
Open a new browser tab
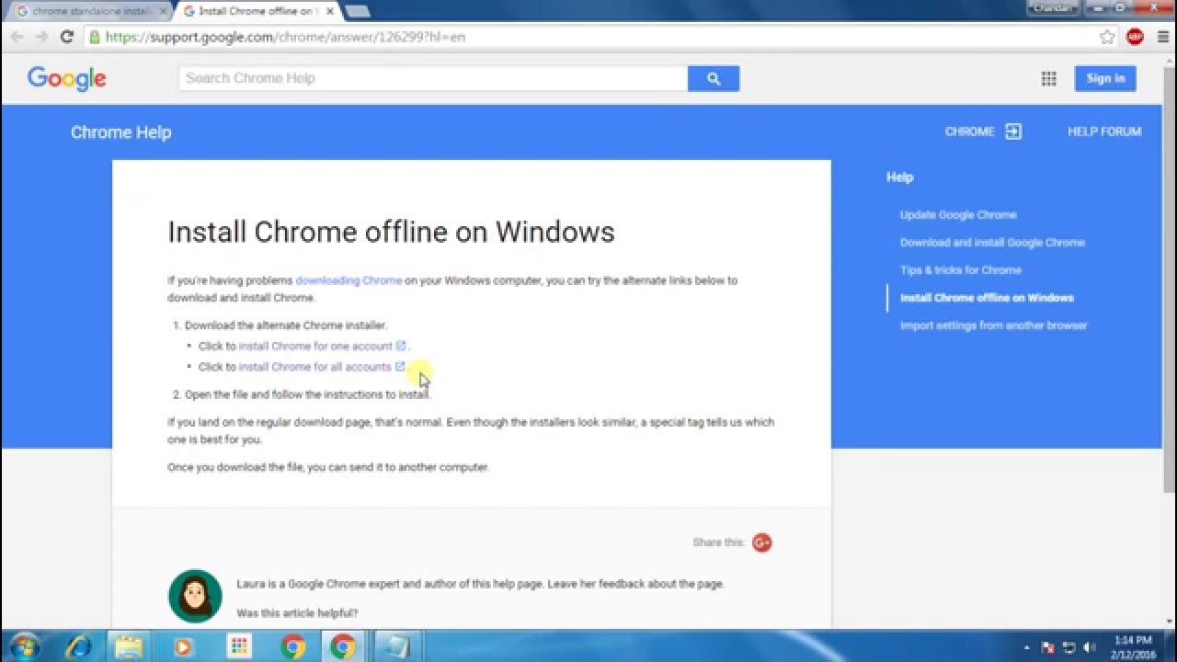point(357,11)
